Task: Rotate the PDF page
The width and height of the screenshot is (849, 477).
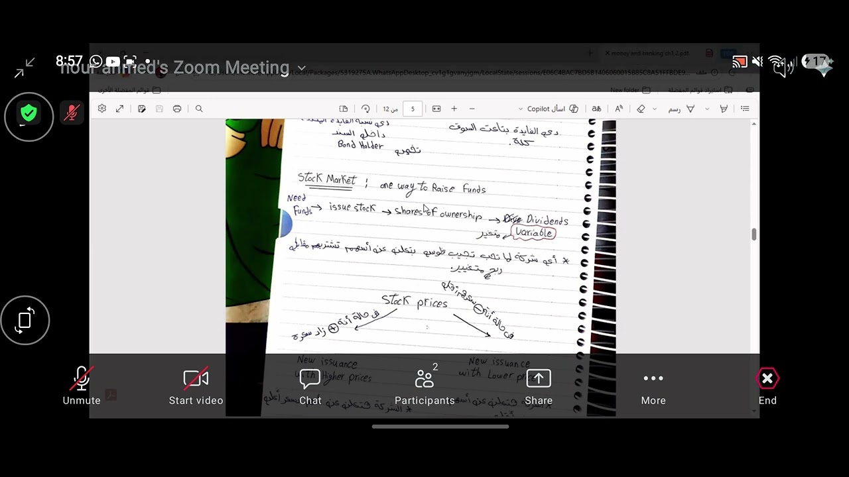Action: coord(365,109)
